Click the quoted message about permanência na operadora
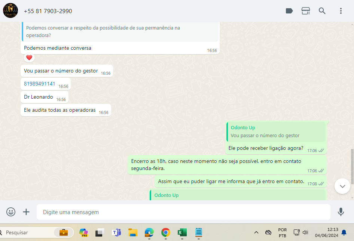Screen dimensions: 354x241 pos(120,31)
